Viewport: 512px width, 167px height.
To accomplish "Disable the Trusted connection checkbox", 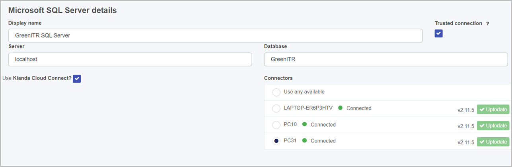I will (x=438, y=34).
